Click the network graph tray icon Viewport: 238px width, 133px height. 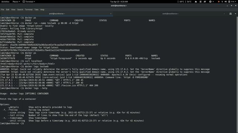205,1
